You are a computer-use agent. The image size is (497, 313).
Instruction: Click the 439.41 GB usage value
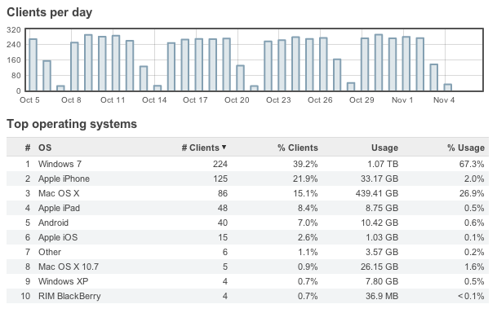pos(377,193)
